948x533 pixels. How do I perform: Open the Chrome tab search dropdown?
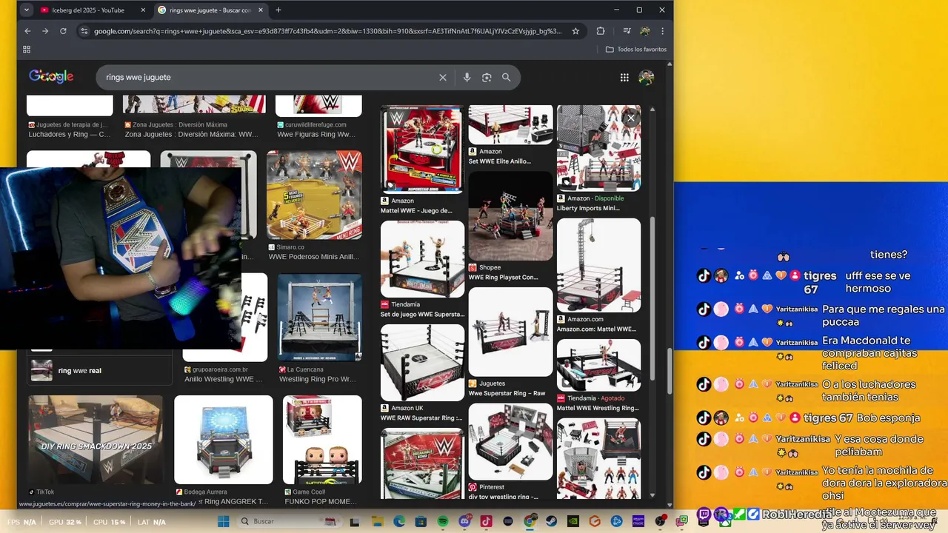click(27, 10)
